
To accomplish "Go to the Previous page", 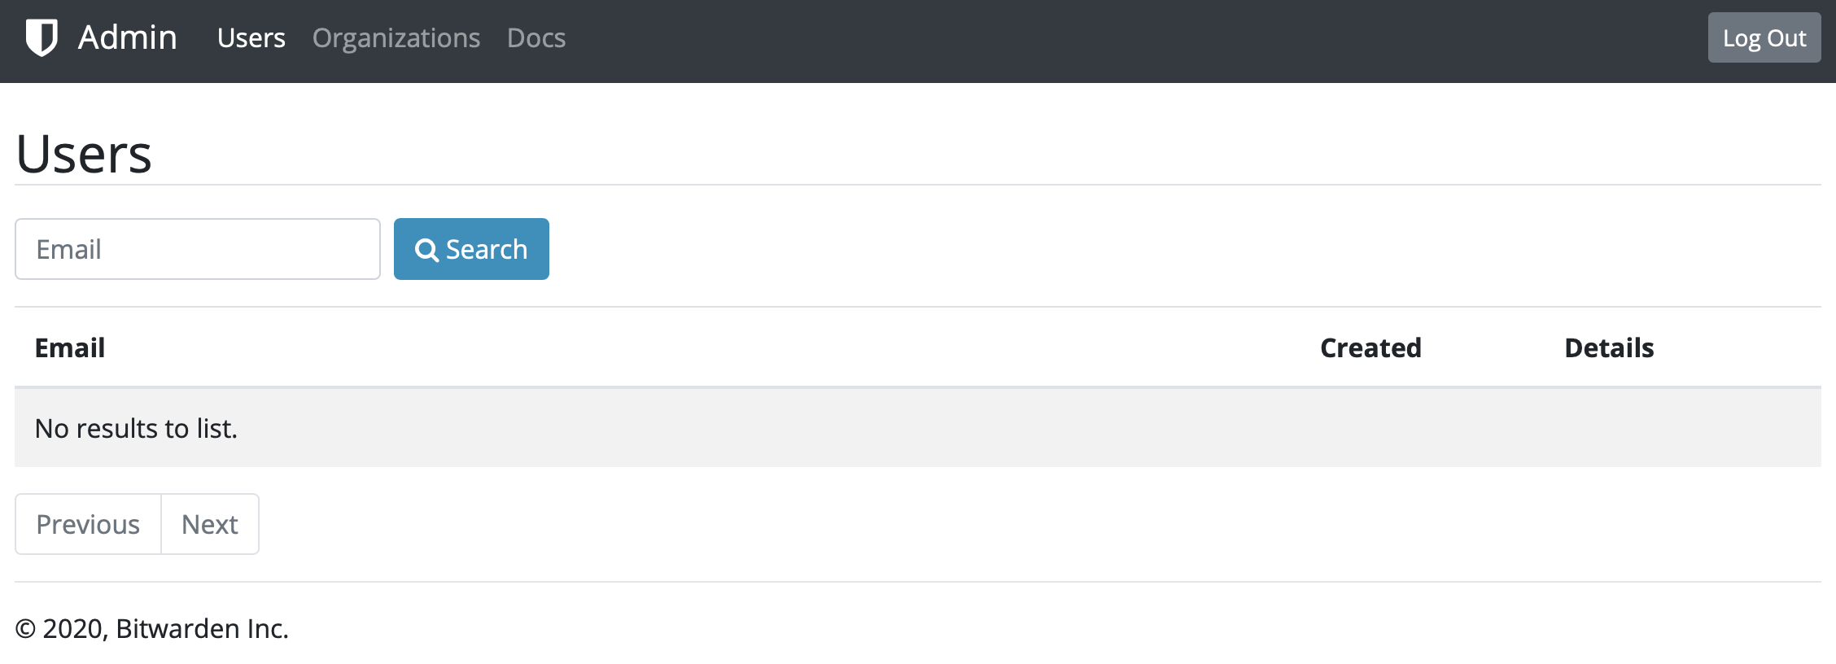I will click(87, 524).
